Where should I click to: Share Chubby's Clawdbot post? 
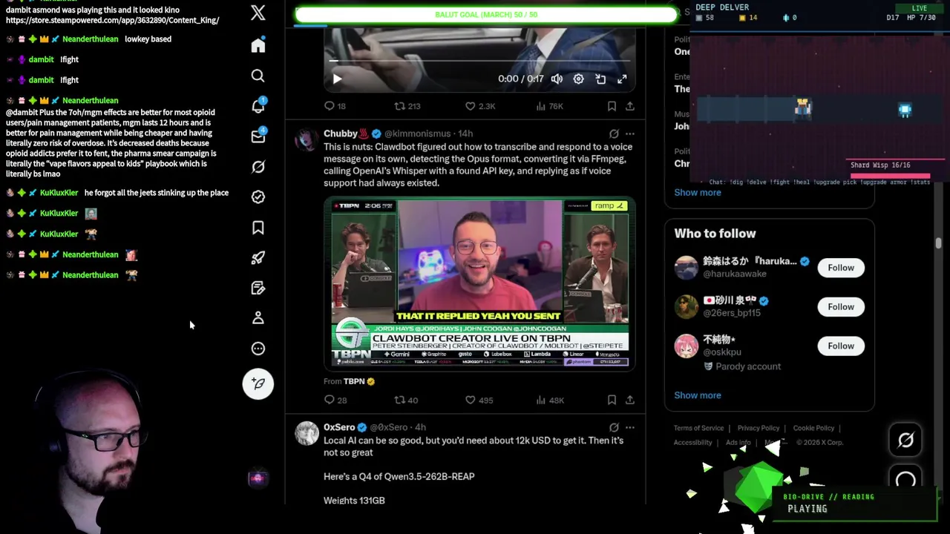tap(629, 400)
